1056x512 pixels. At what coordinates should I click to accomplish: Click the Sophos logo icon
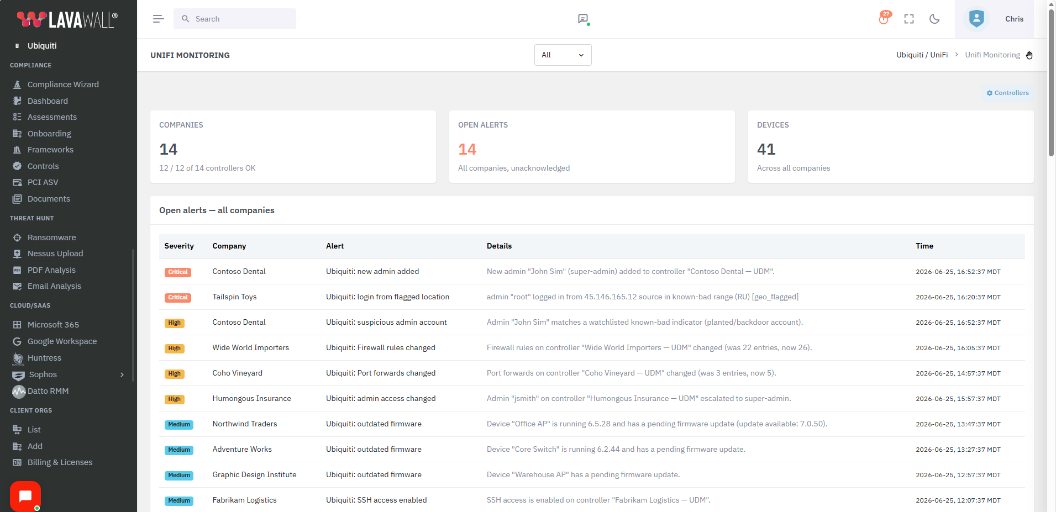click(19, 375)
